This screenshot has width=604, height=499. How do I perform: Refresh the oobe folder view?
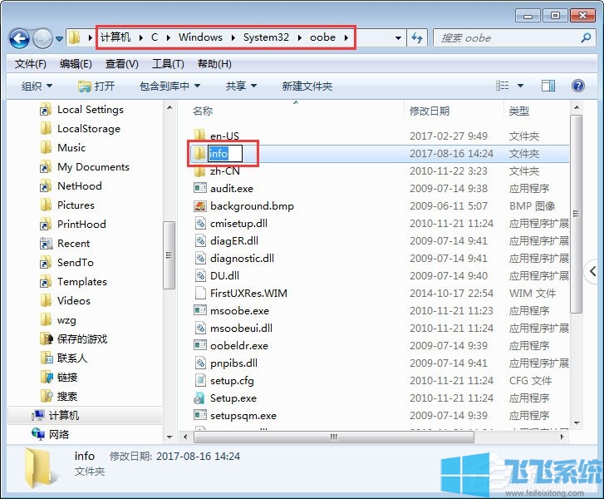tap(417, 37)
